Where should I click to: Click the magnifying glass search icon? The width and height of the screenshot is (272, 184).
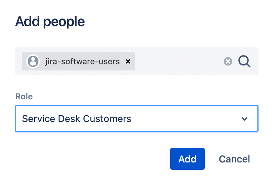pyautogui.click(x=244, y=61)
